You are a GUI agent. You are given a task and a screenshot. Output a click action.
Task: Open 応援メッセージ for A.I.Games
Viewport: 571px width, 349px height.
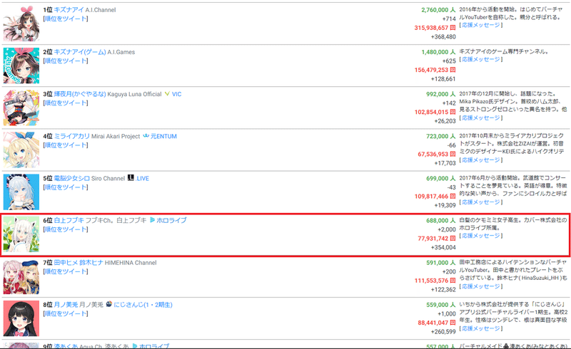[x=480, y=59]
